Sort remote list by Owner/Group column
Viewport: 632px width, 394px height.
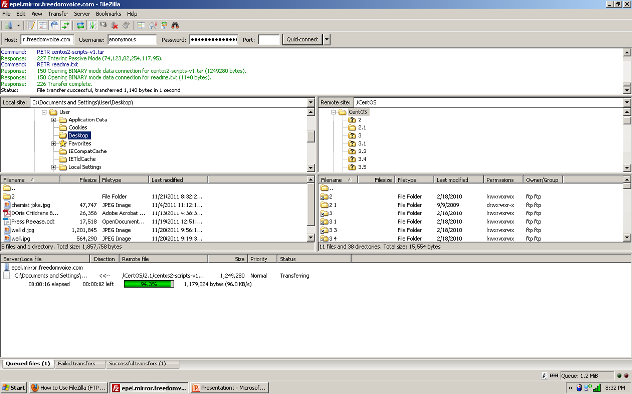coord(543,180)
